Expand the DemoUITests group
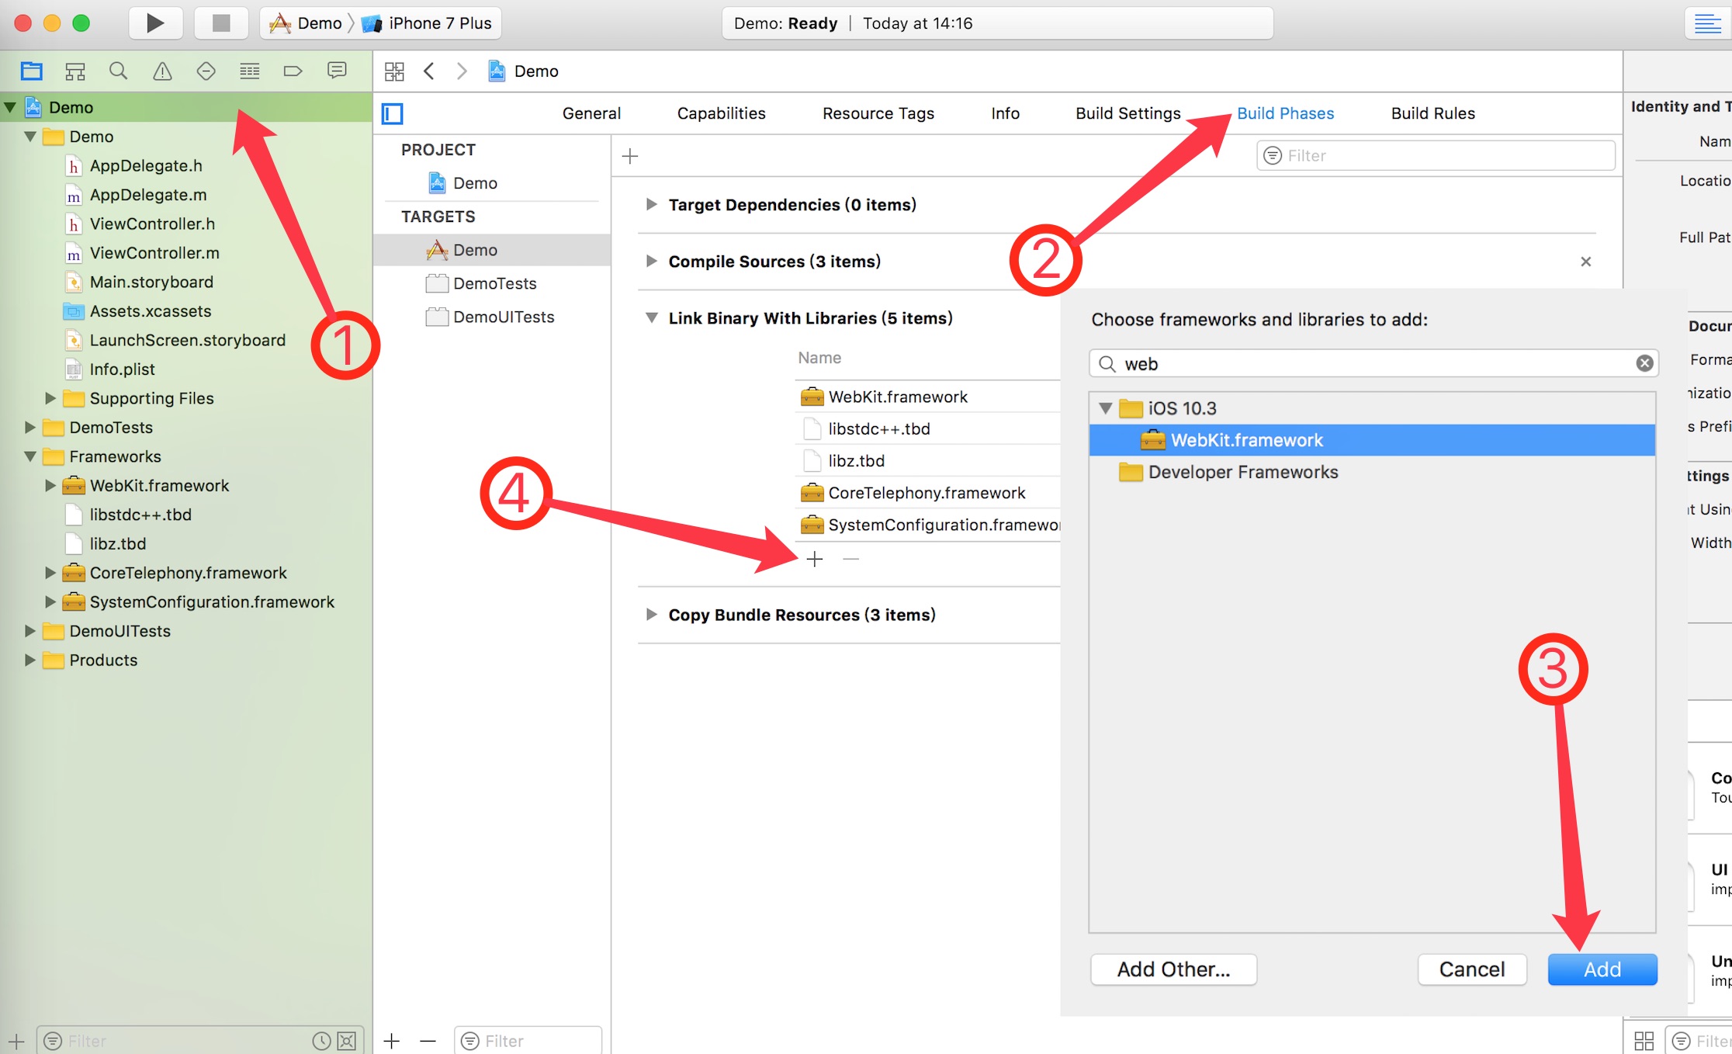Image resolution: width=1732 pixels, height=1054 pixels. point(30,631)
